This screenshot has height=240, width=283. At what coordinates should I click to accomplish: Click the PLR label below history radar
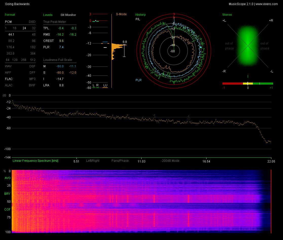pyautogui.click(x=138, y=80)
